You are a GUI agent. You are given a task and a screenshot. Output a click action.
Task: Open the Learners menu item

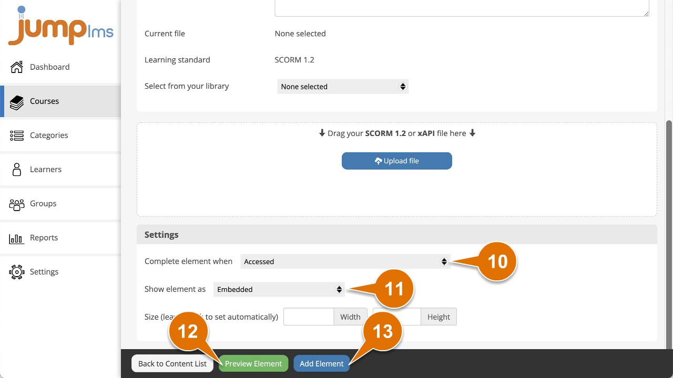tap(46, 170)
